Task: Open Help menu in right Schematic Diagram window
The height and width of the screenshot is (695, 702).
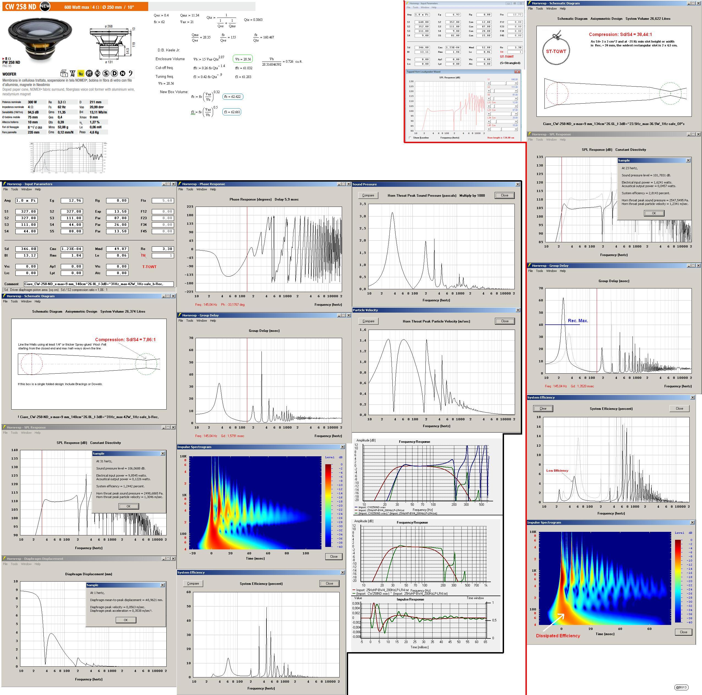Action: [x=563, y=8]
